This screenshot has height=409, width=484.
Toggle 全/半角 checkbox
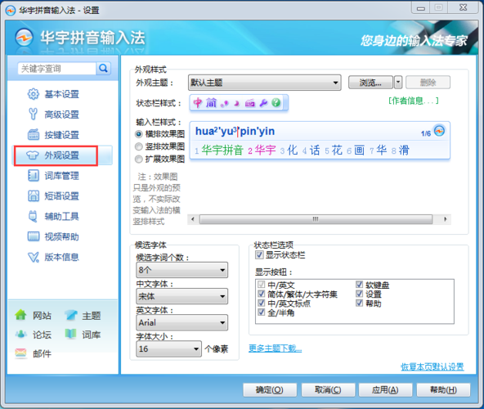click(261, 312)
